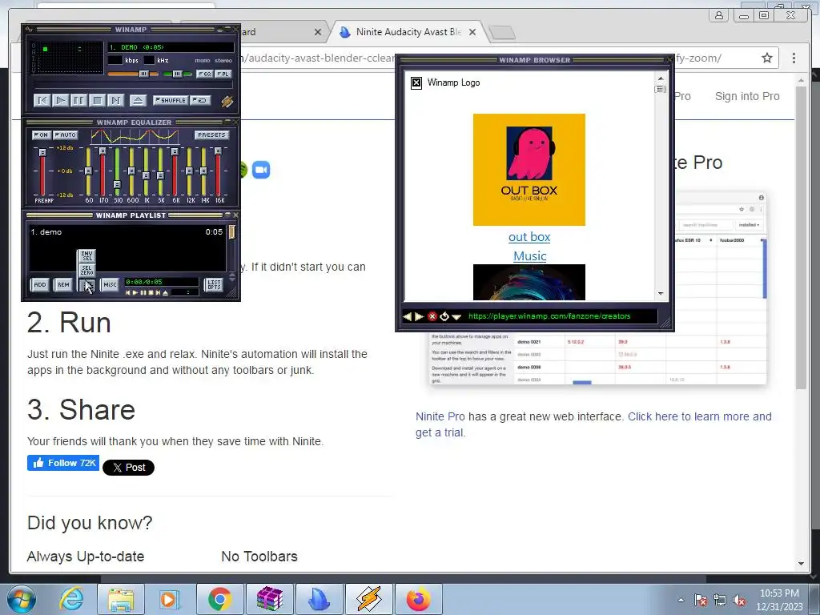Open the equalizer PRESETS menu
820x615 pixels.
[211, 135]
